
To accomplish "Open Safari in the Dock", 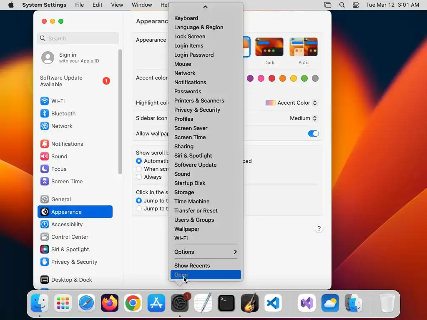I will [x=86, y=303].
